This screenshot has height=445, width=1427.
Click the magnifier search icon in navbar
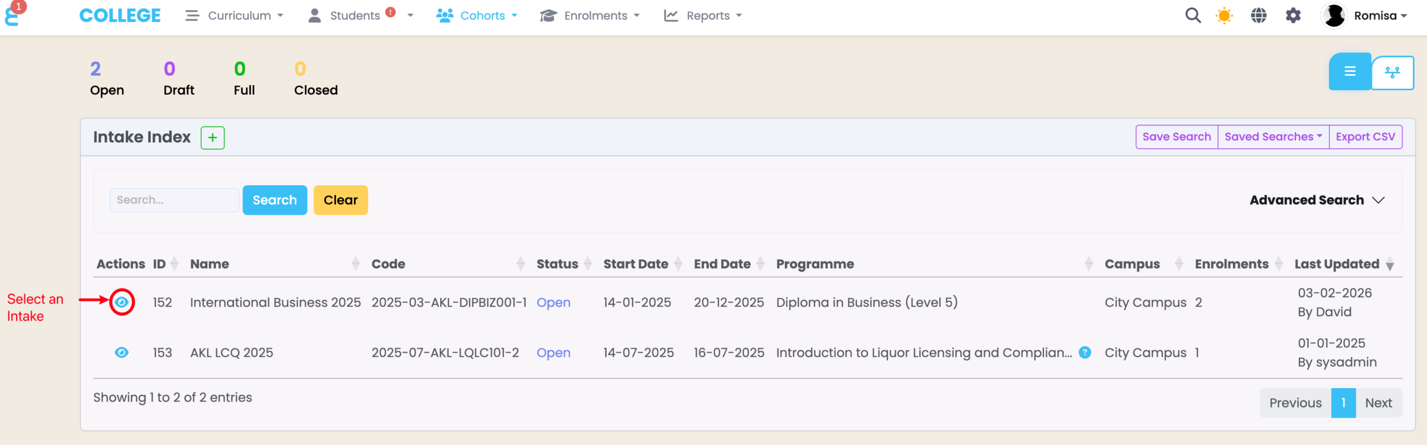pos(1192,16)
